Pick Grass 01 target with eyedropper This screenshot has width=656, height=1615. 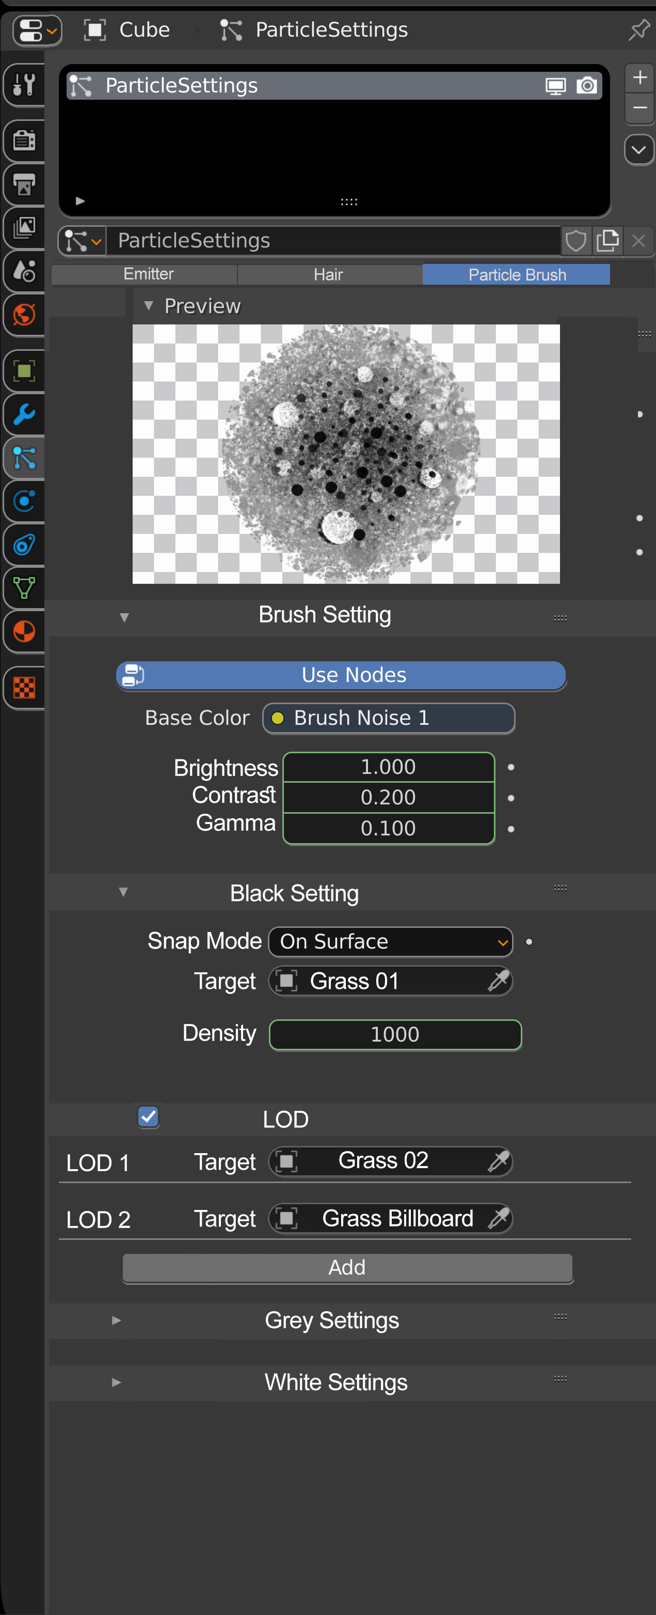[x=499, y=981]
